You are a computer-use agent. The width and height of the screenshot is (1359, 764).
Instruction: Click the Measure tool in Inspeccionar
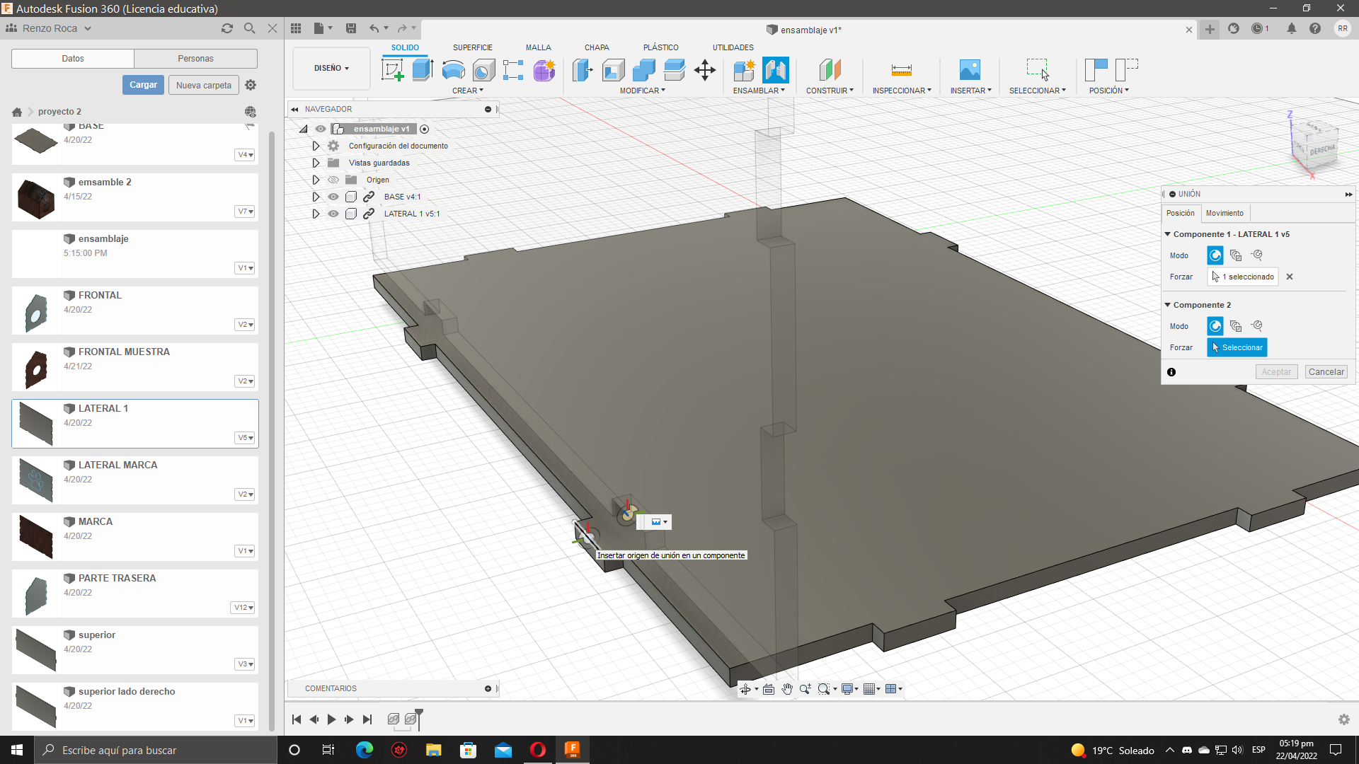point(901,70)
